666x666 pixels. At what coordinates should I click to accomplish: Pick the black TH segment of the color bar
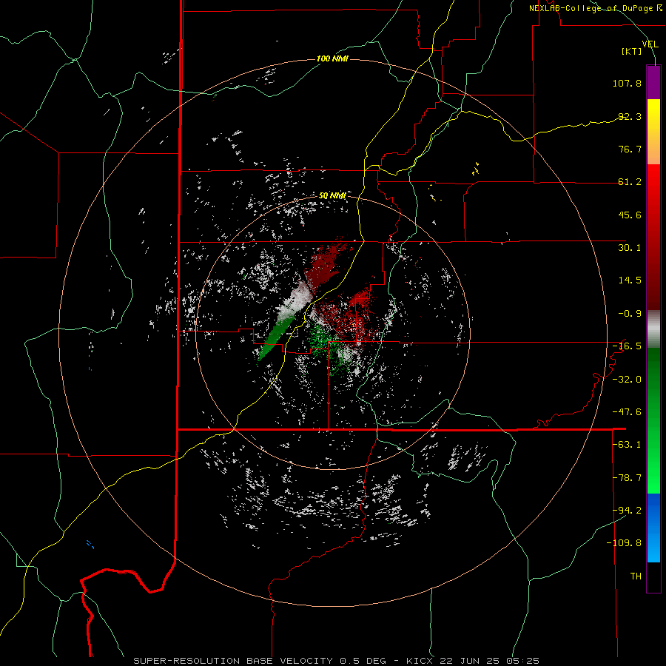coord(653,576)
